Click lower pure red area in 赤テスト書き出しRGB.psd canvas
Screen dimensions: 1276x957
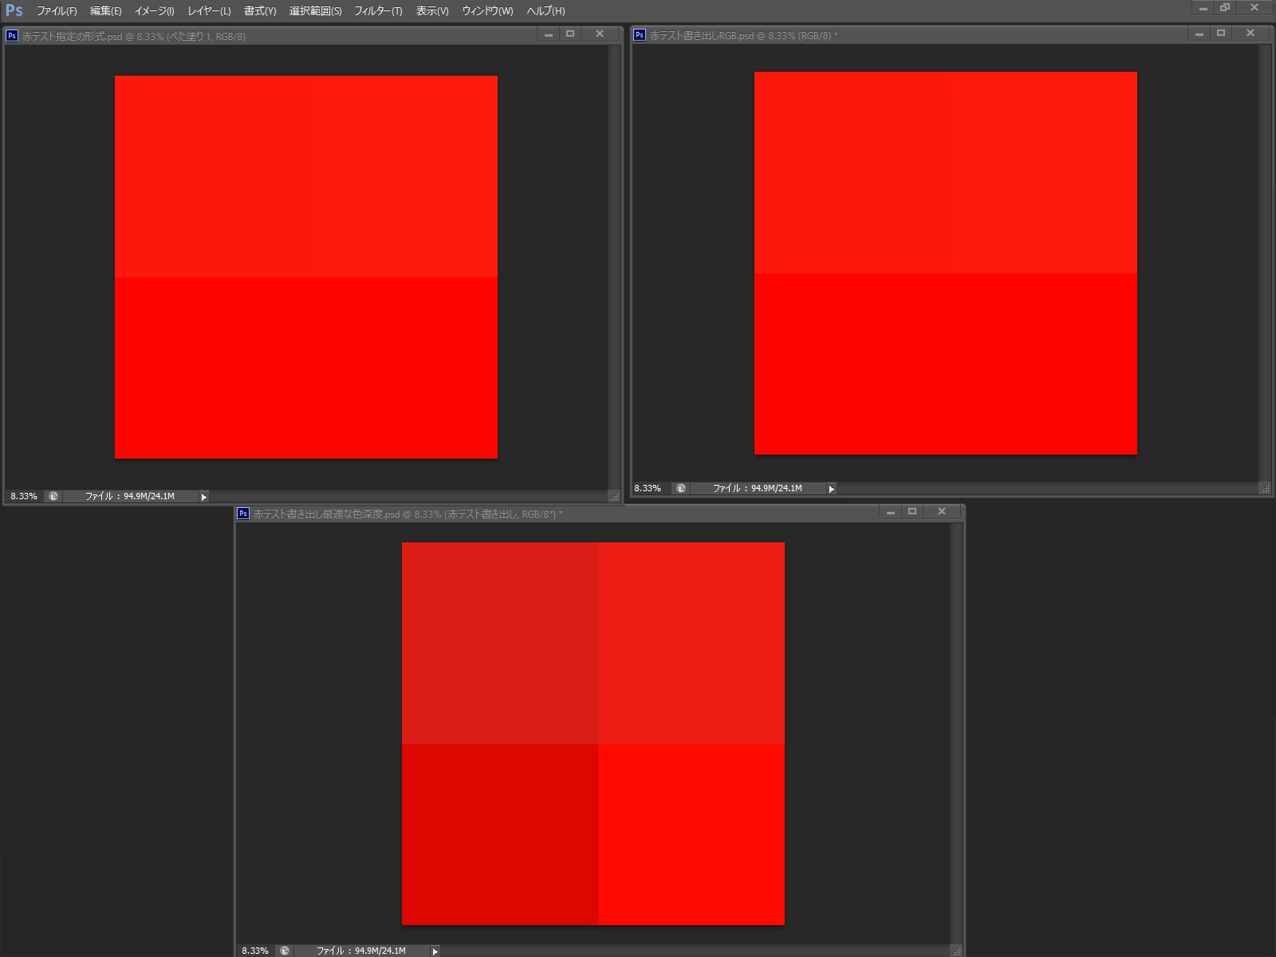(946, 364)
